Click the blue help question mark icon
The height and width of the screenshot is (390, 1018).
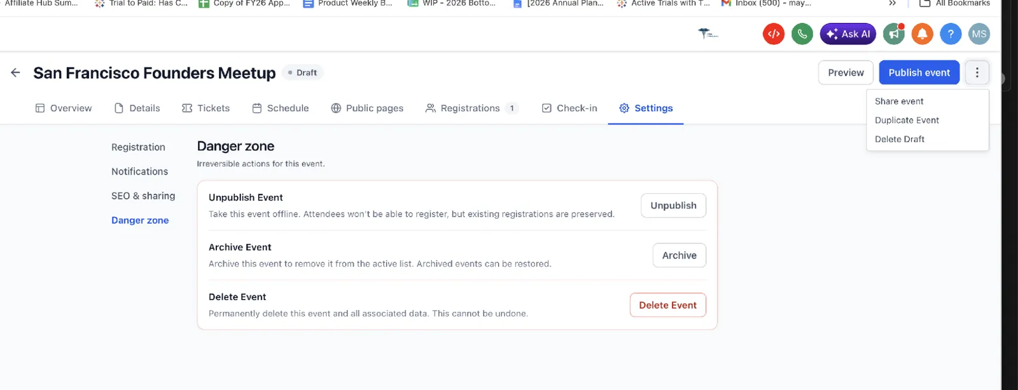pos(951,34)
